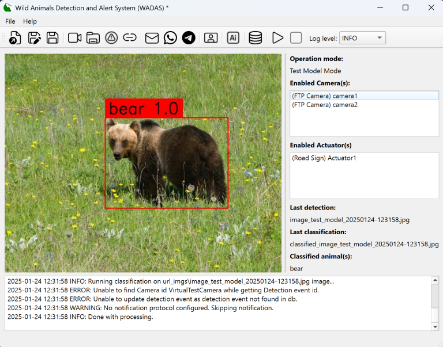Open Telegram notification settings

189,38
